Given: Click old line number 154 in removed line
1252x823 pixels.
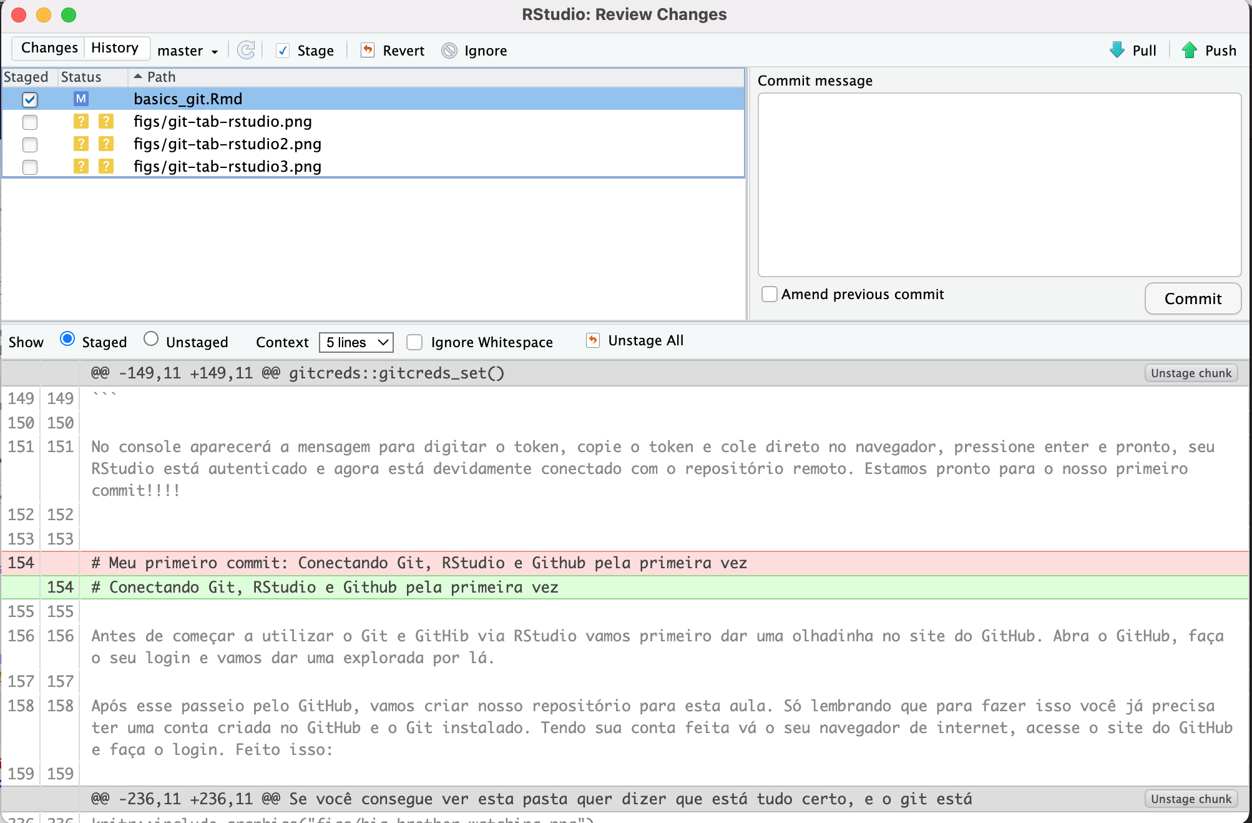Looking at the screenshot, I should pyautogui.click(x=21, y=563).
